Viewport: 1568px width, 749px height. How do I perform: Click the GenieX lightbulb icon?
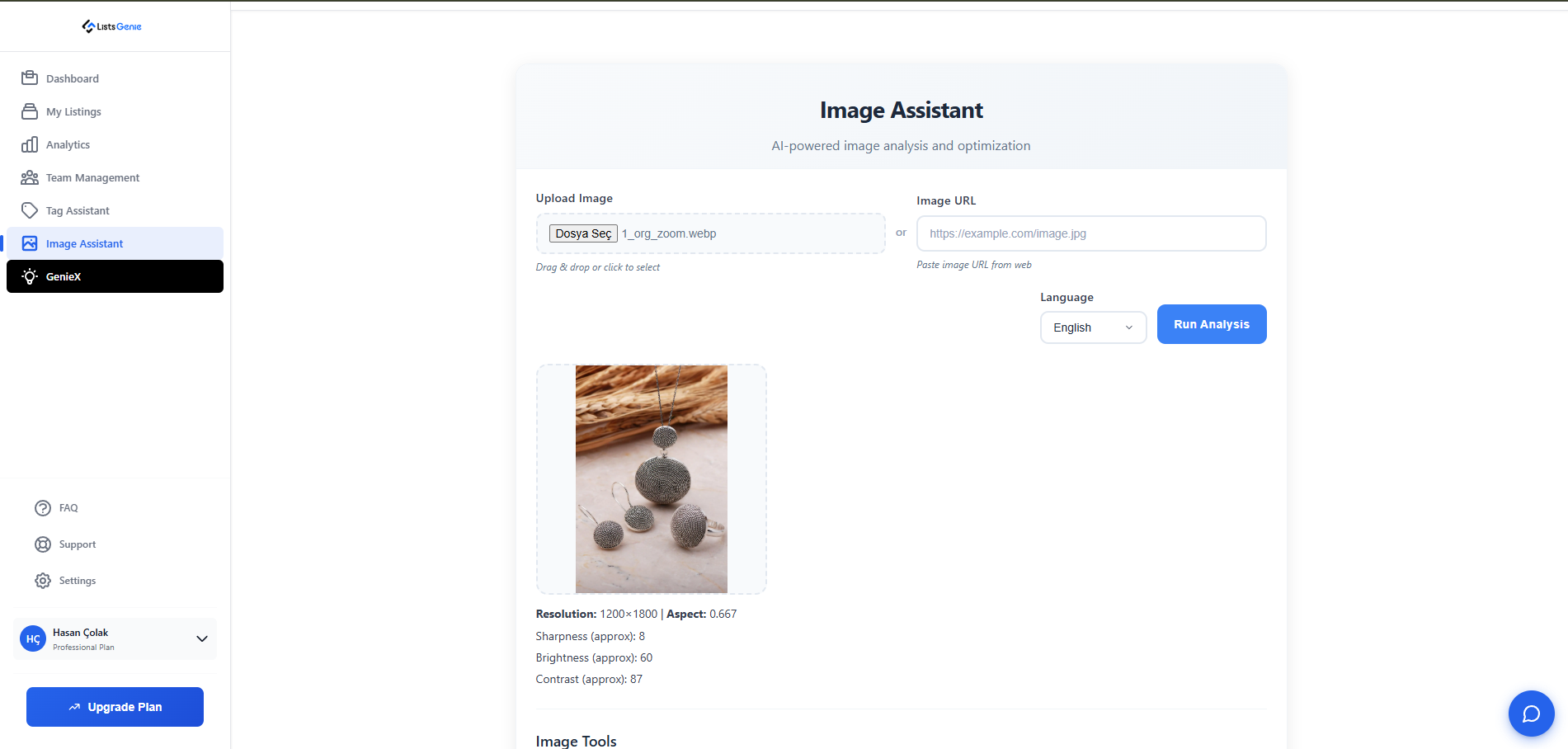30,276
